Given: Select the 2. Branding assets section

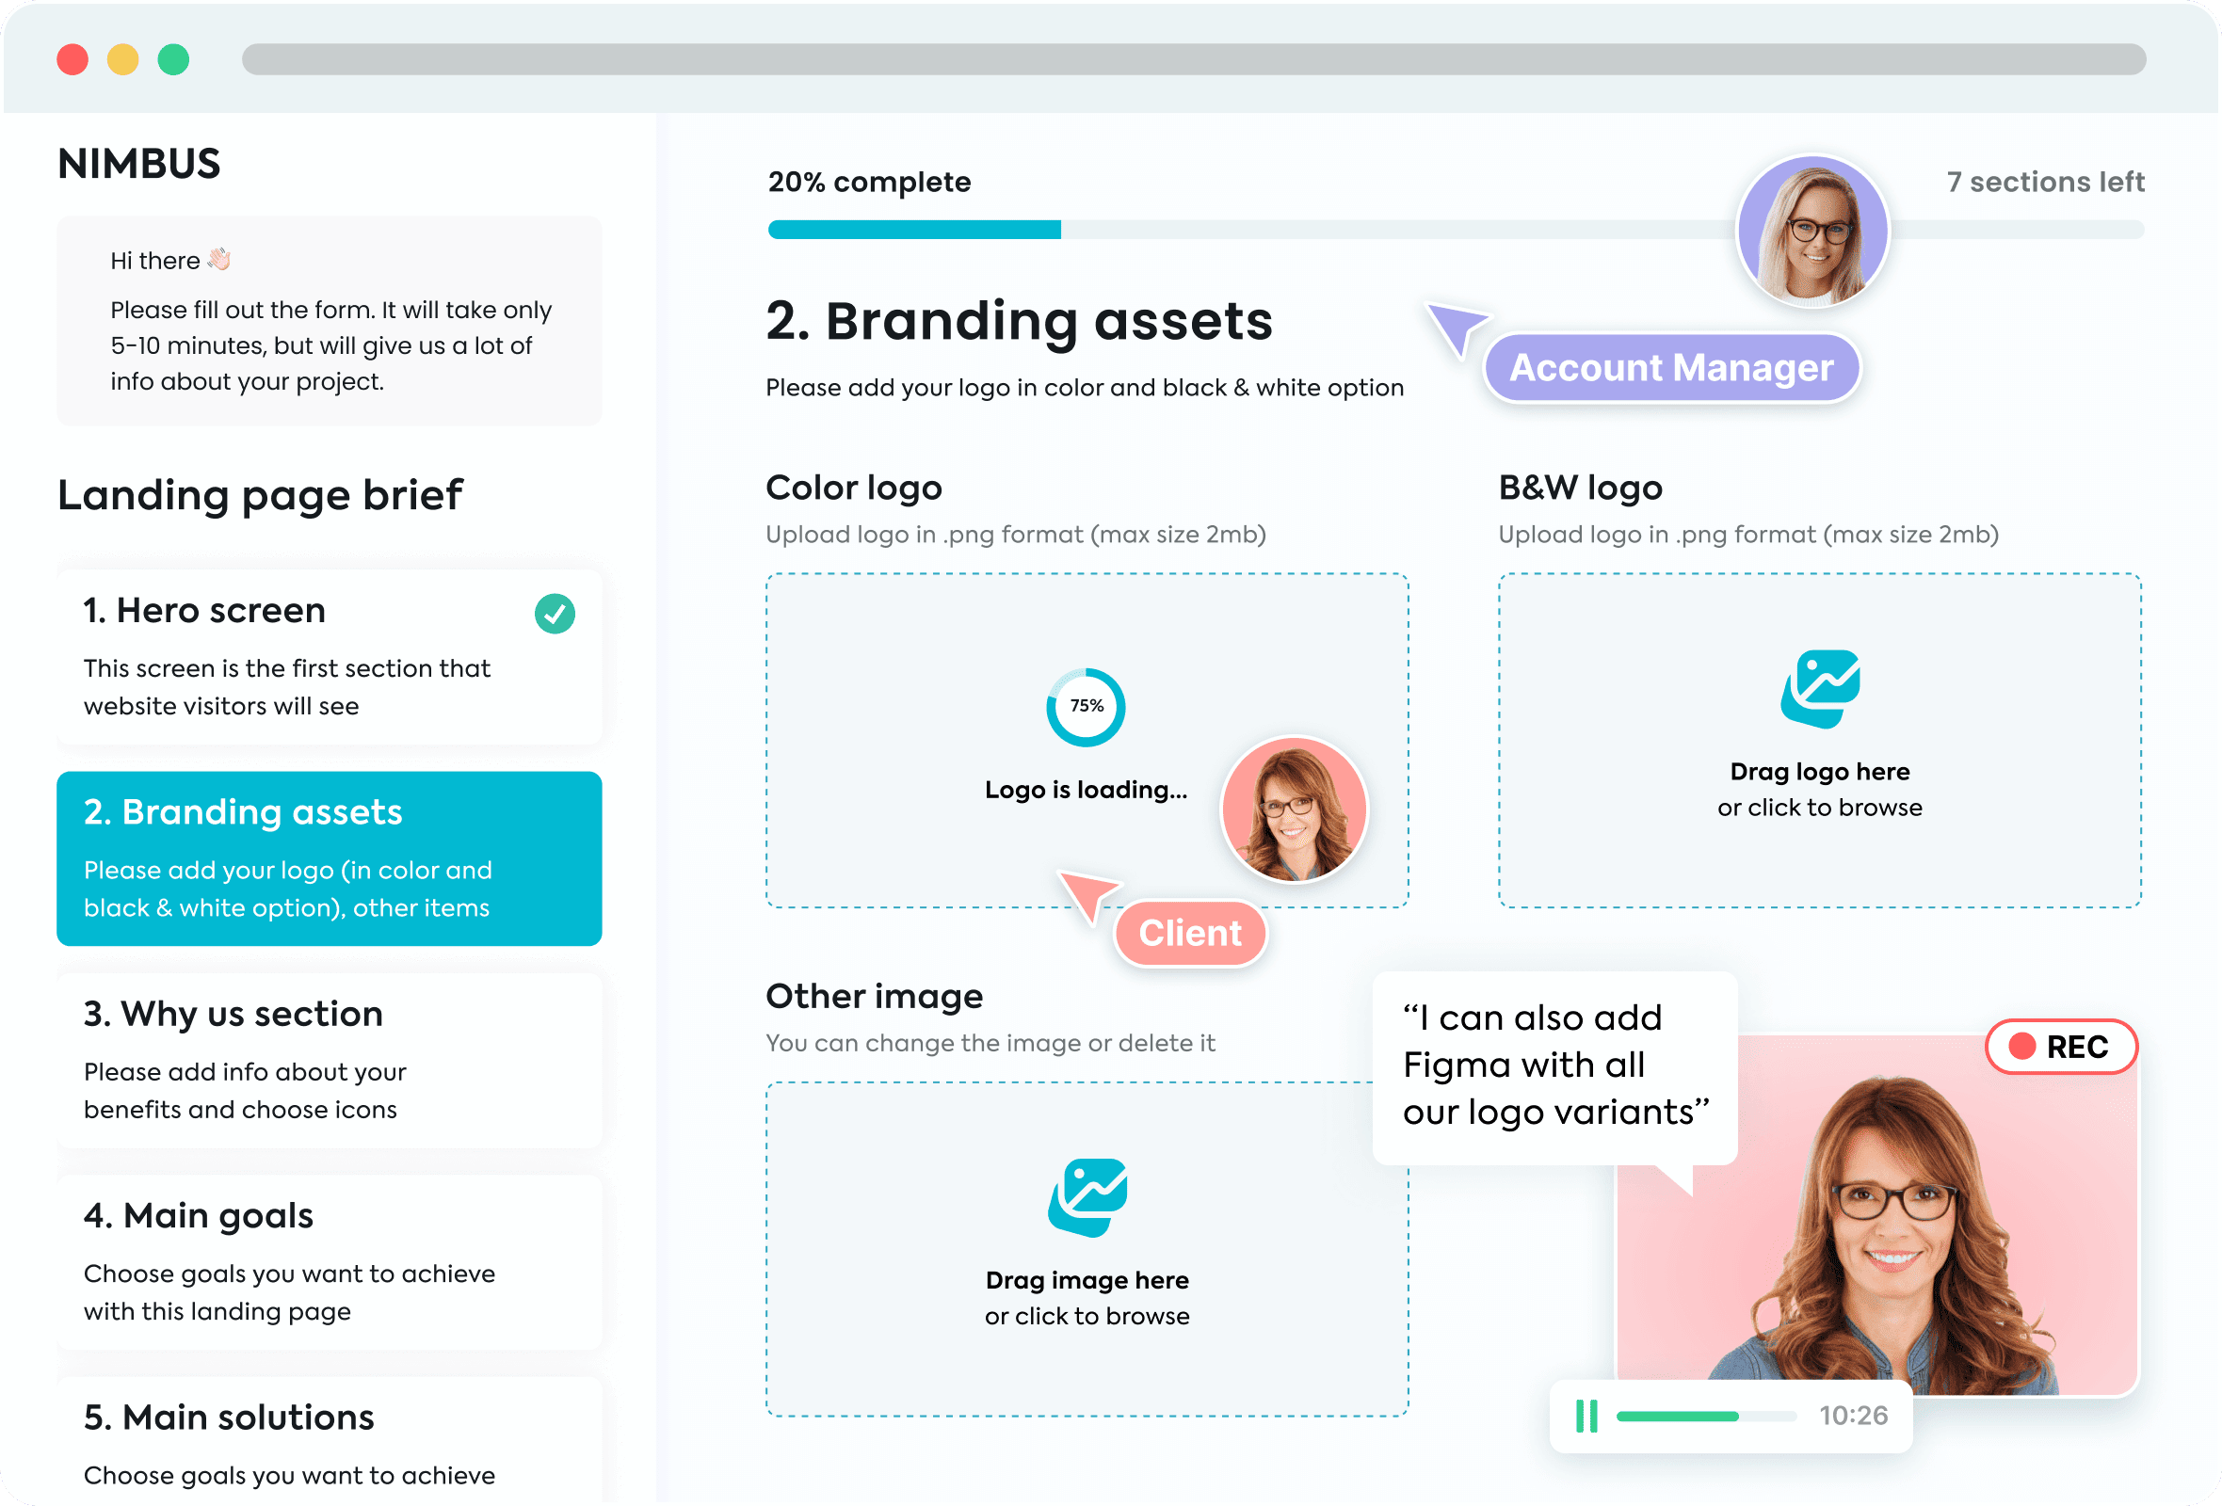Looking at the screenshot, I should pyautogui.click(x=329, y=858).
